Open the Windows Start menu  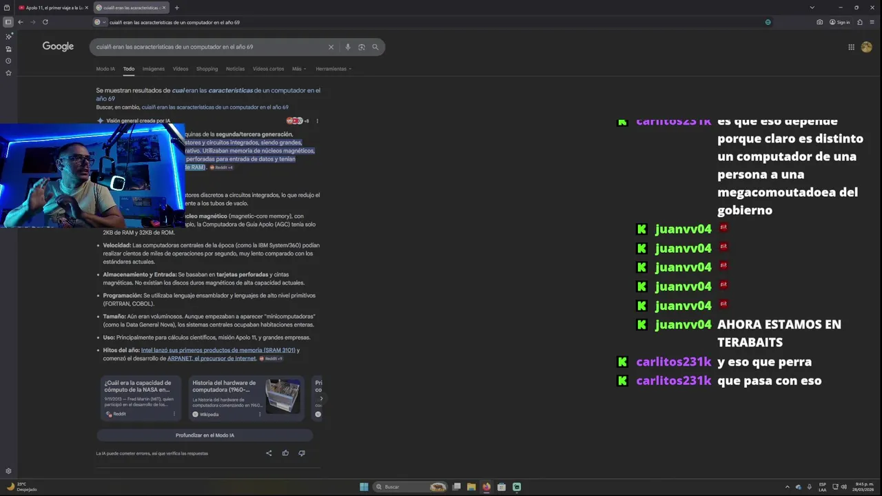pos(364,487)
